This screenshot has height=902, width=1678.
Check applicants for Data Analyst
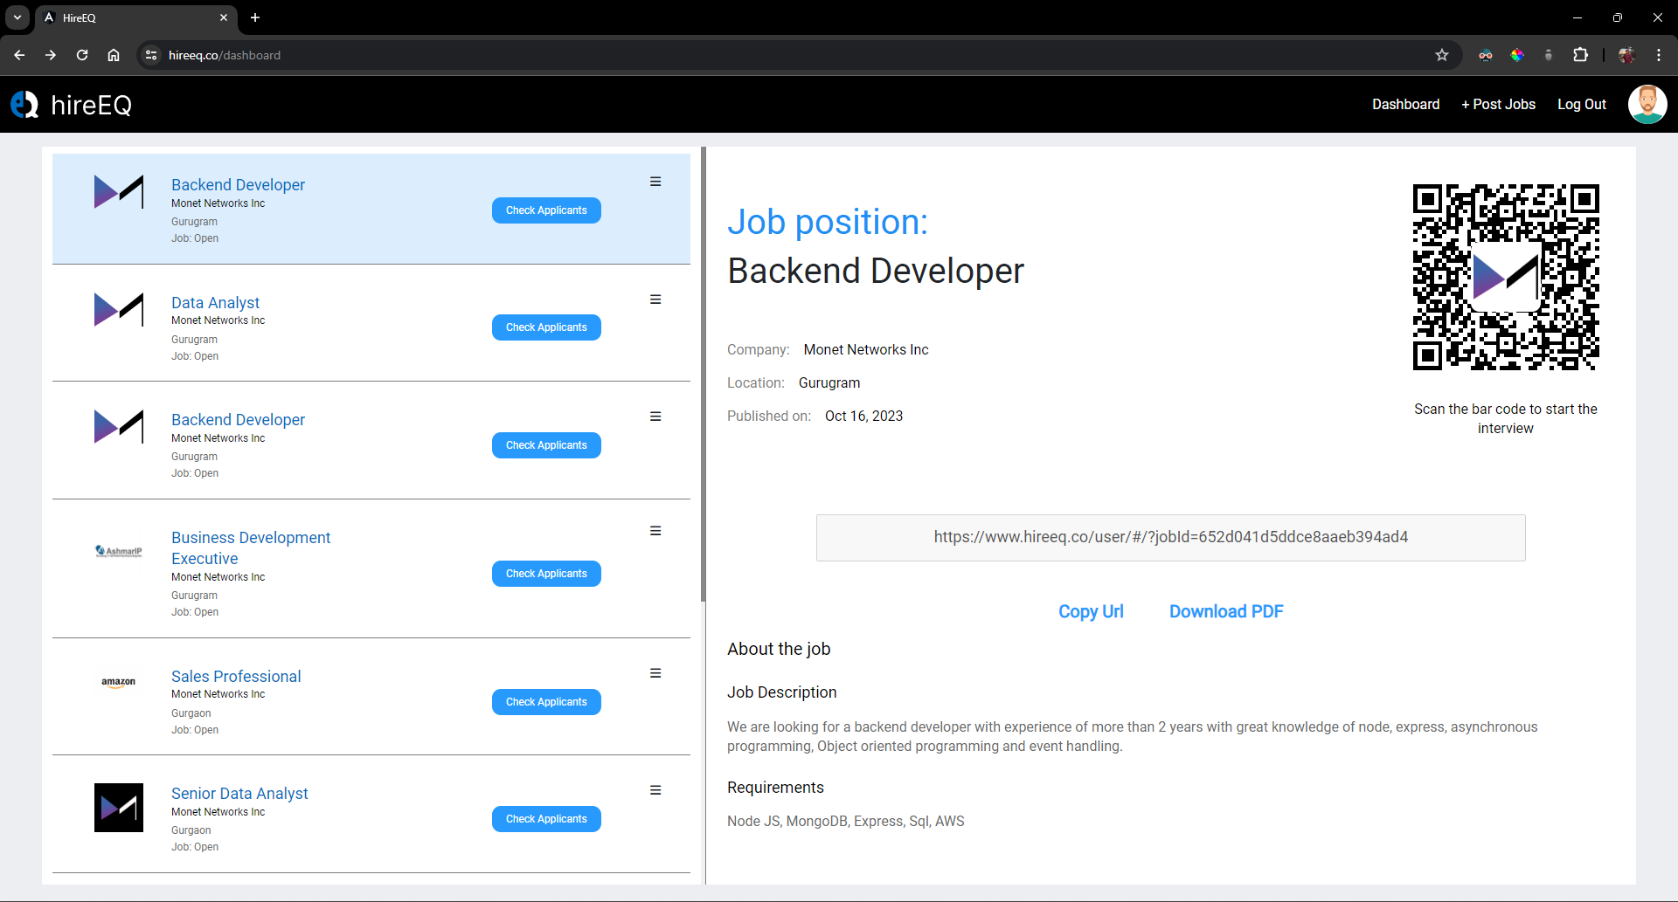[x=546, y=327]
